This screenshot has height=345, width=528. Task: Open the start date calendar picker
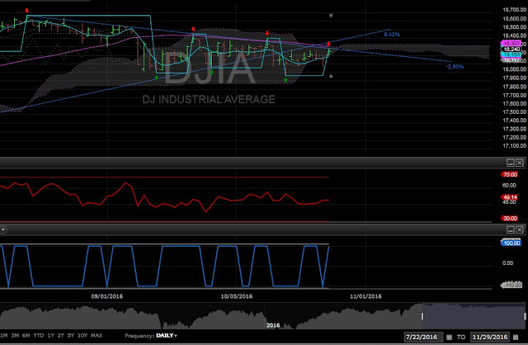pos(449,337)
